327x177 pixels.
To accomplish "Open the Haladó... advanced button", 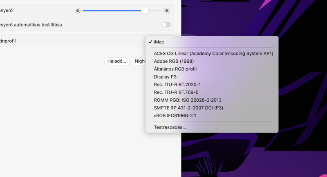I will pos(116,61).
